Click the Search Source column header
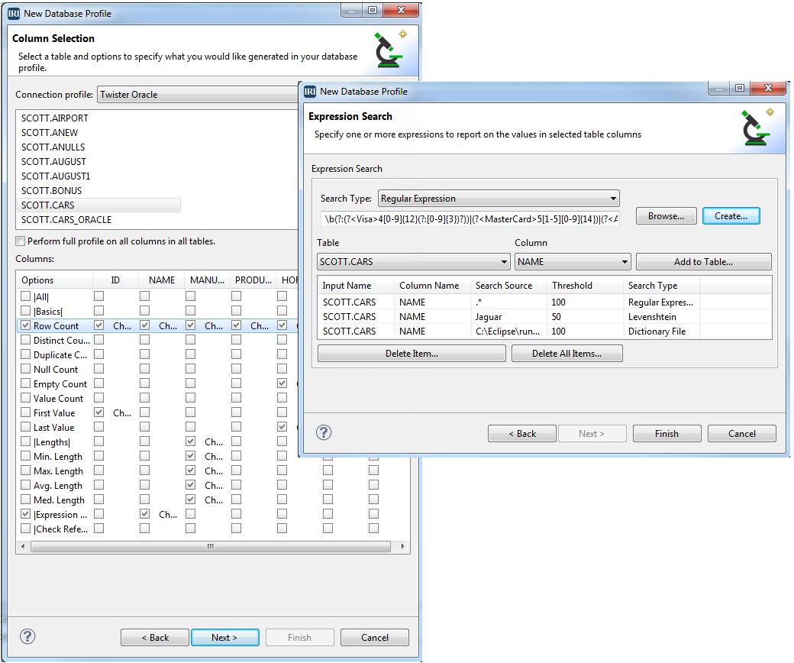 [508, 286]
